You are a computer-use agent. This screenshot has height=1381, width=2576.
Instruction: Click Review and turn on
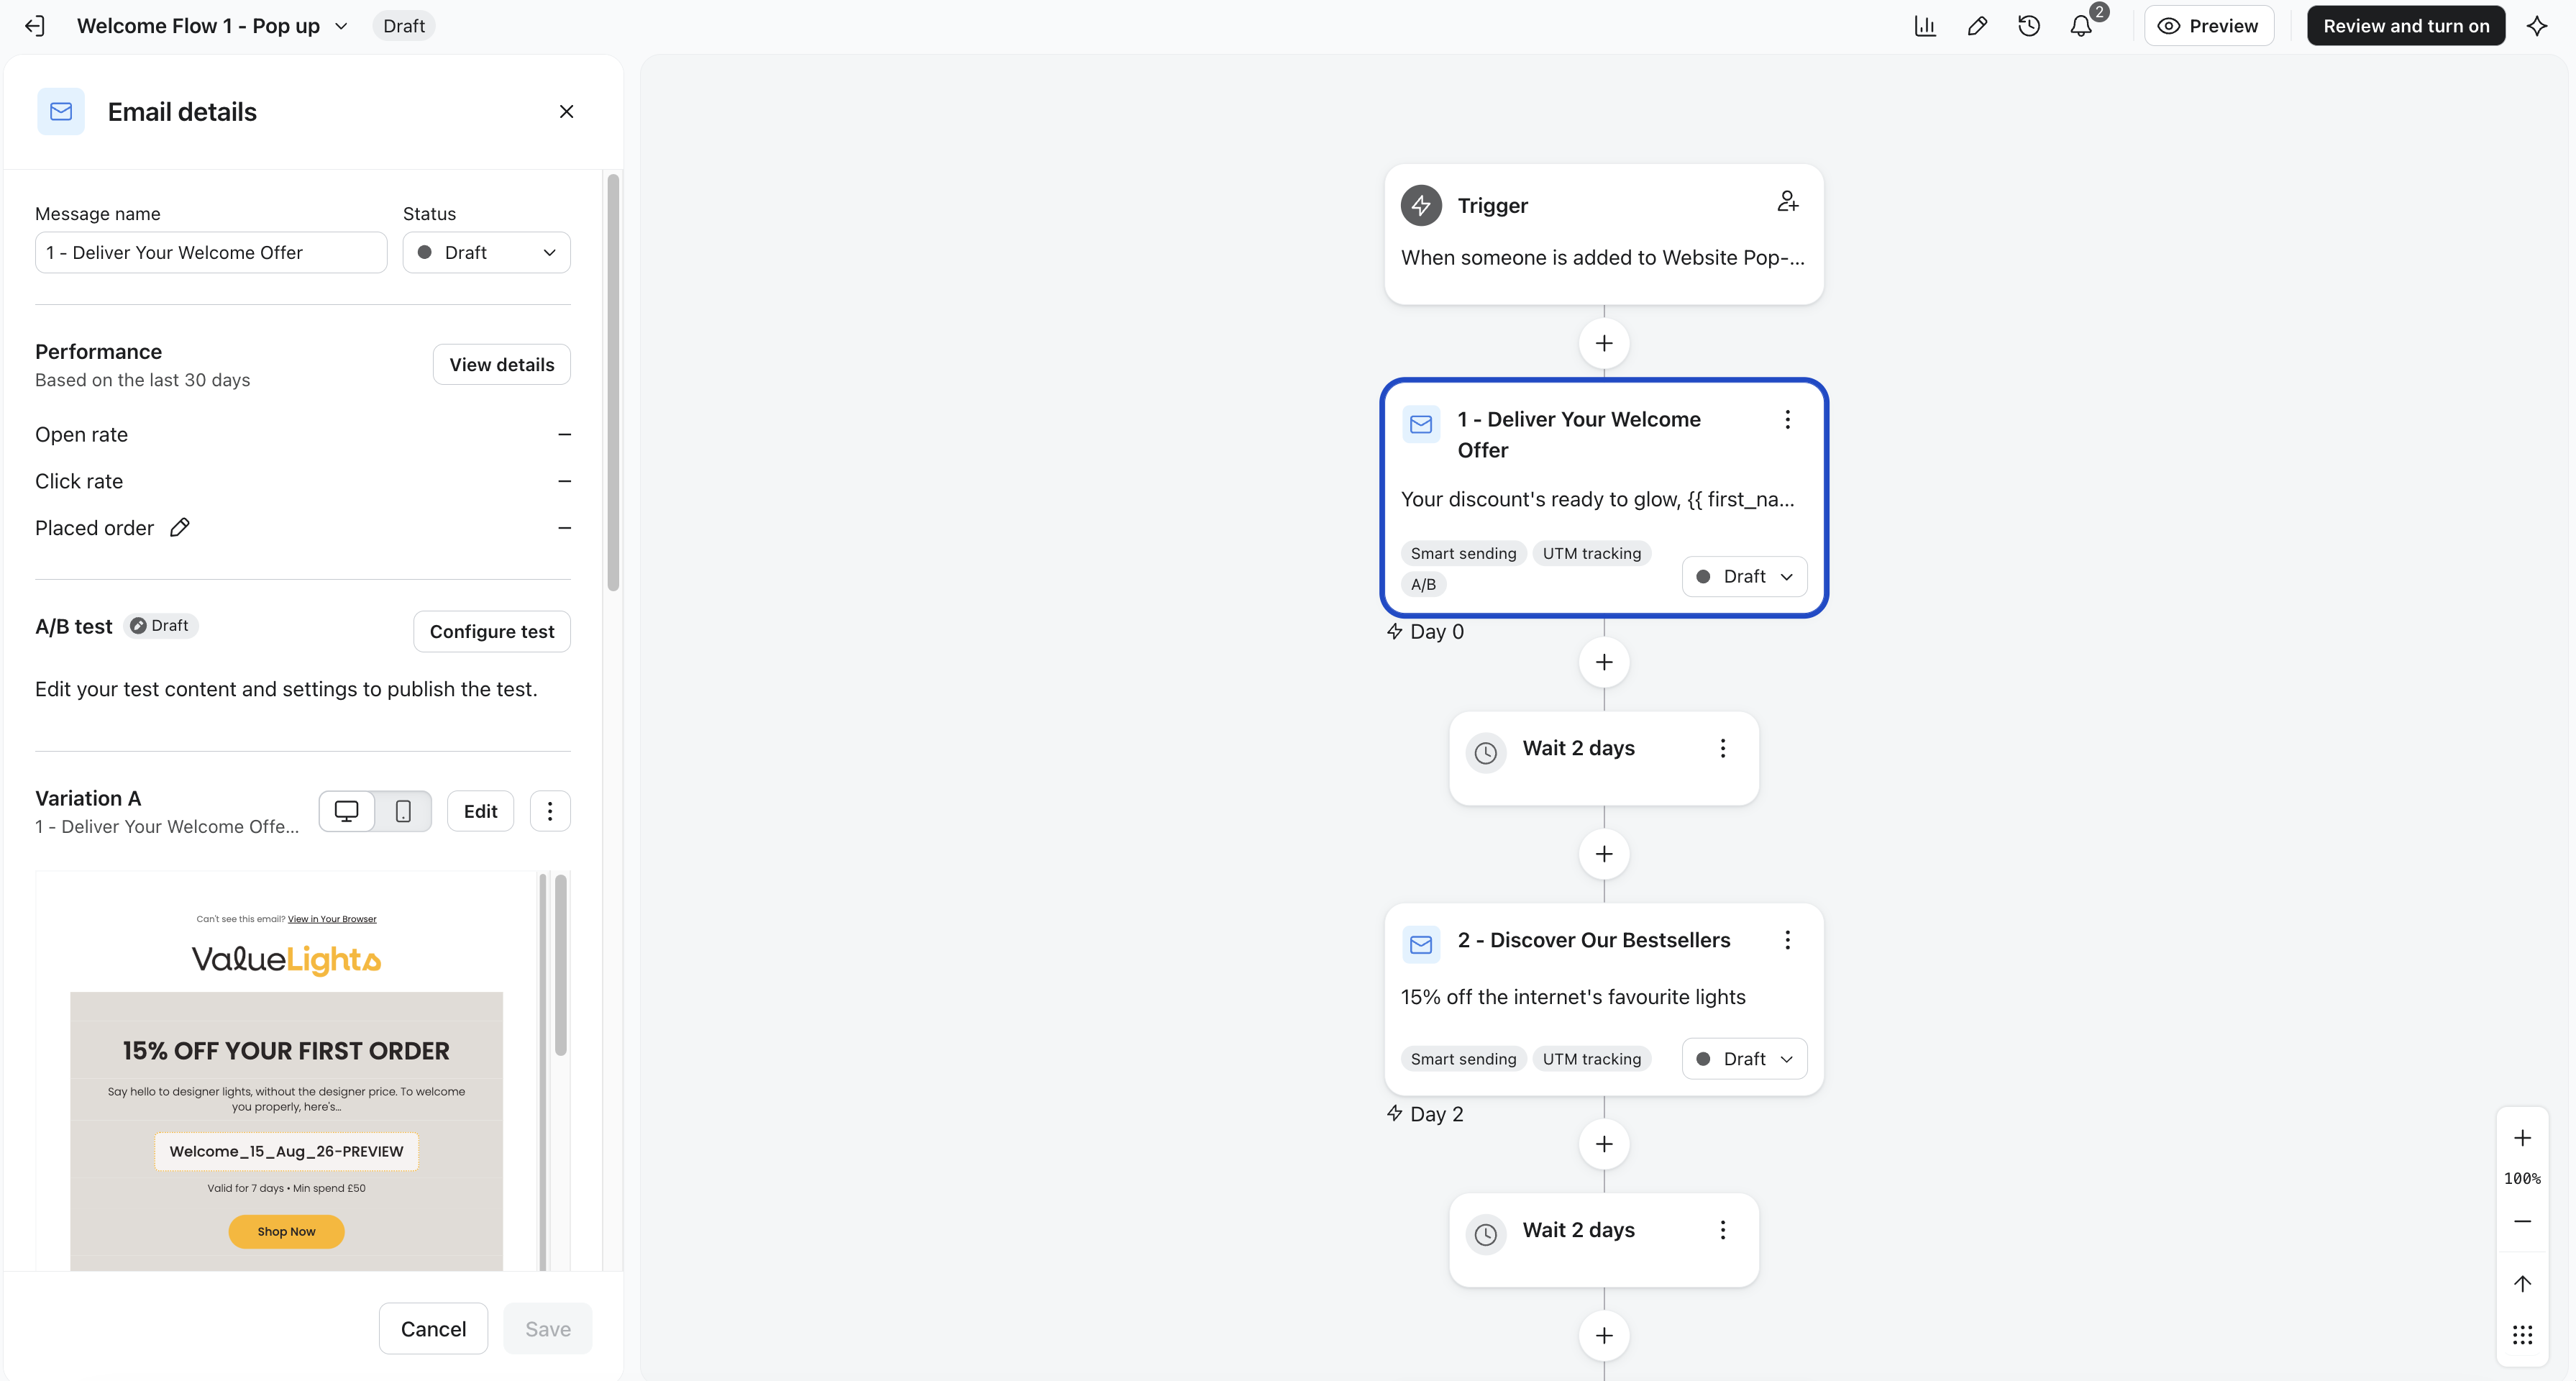pos(2406,26)
